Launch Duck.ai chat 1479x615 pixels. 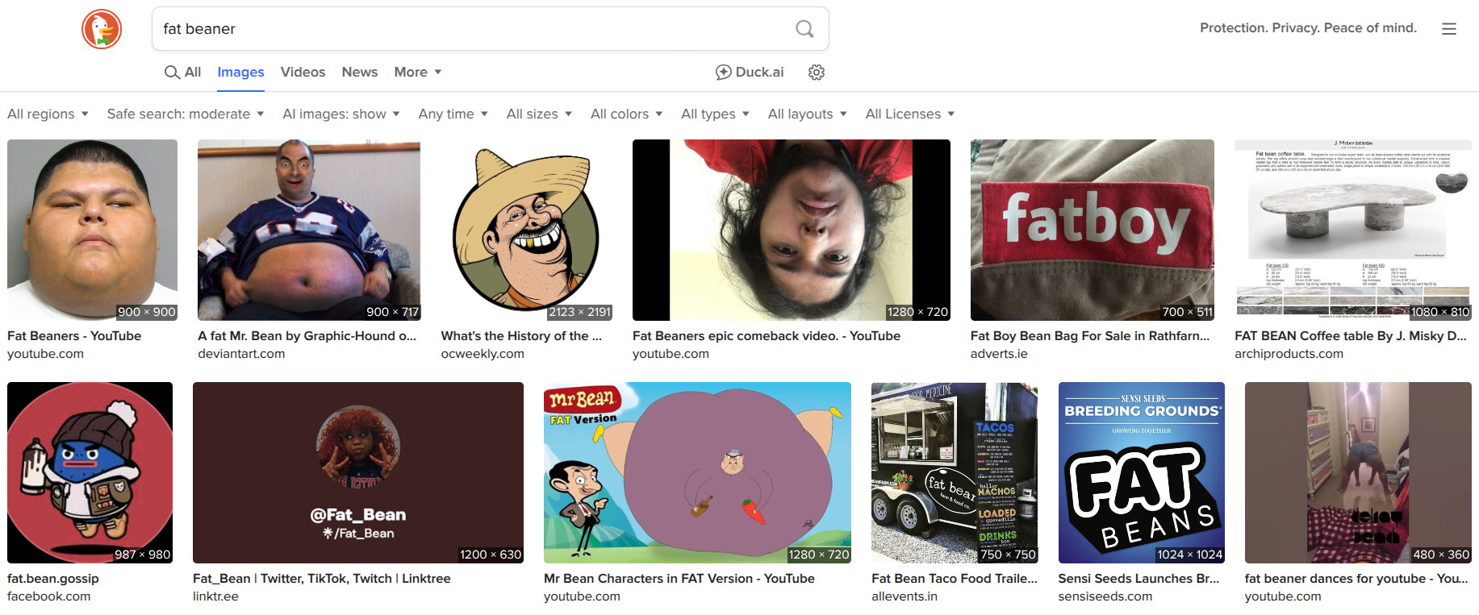tap(750, 73)
